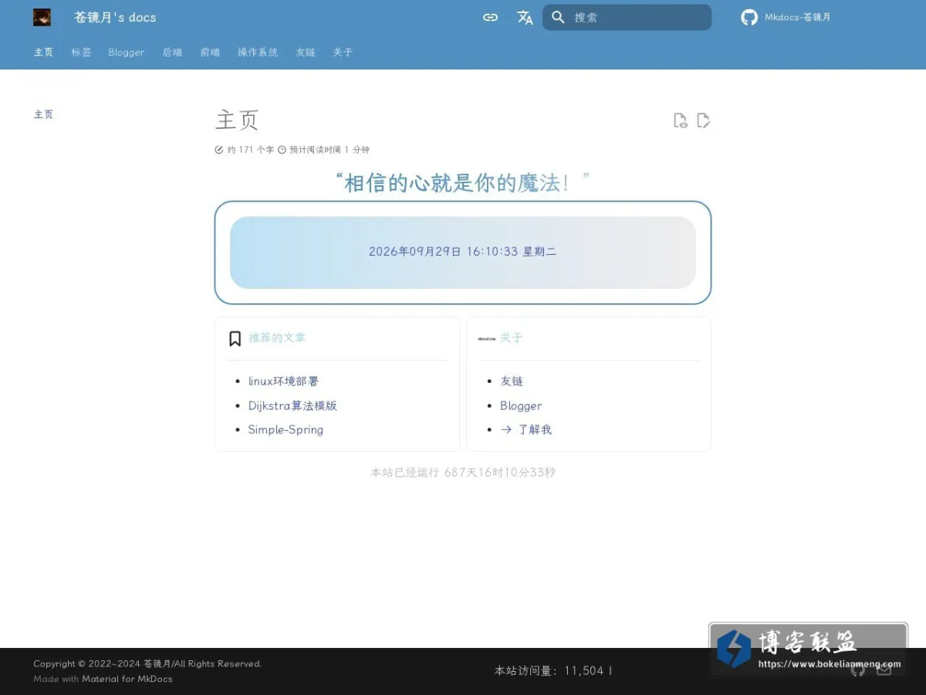Click the edit this page icon
Image resolution: width=926 pixels, height=695 pixels.
(703, 120)
